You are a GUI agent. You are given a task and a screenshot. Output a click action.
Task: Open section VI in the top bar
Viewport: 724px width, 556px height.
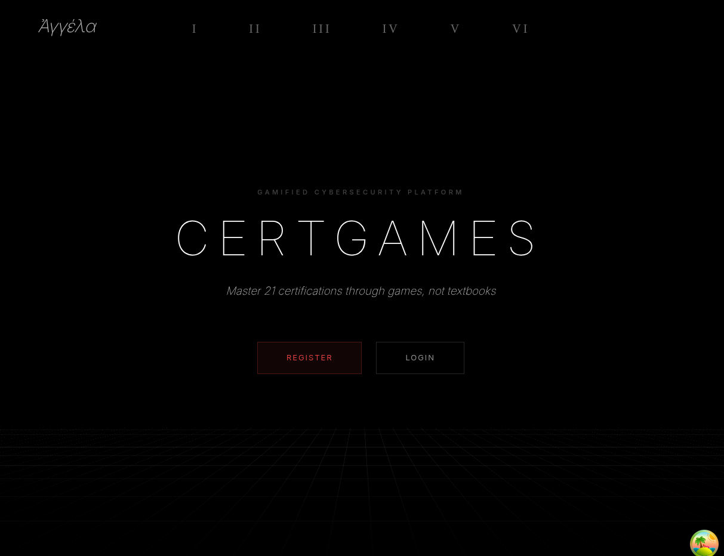pos(520,29)
